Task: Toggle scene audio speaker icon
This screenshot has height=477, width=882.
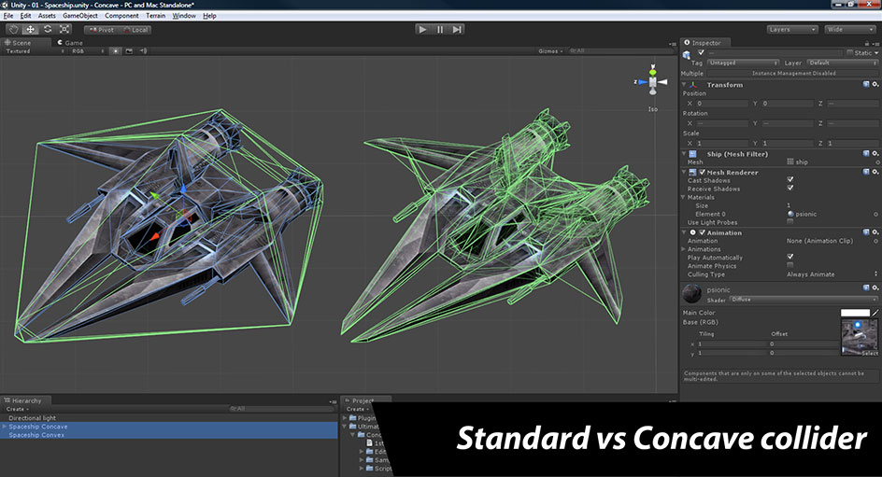Action: [x=143, y=51]
